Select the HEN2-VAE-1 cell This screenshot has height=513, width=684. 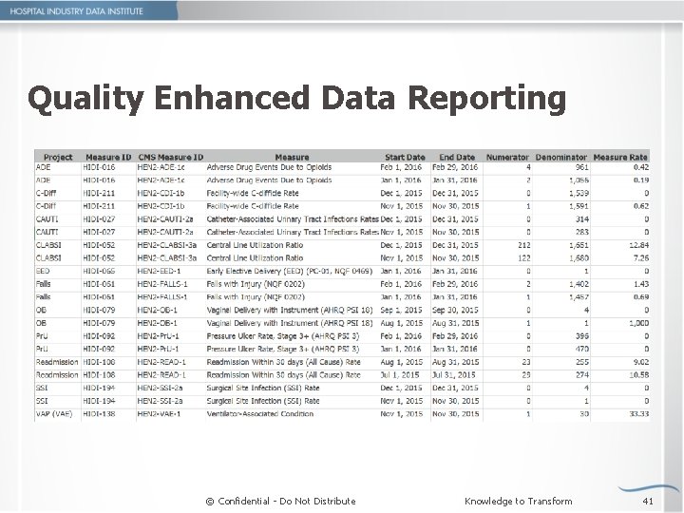point(159,413)
